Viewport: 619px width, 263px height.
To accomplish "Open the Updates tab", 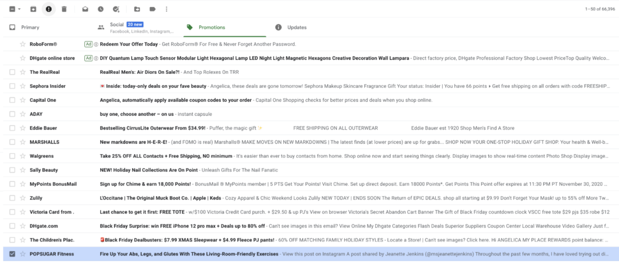I will click(x=292, y=27).
